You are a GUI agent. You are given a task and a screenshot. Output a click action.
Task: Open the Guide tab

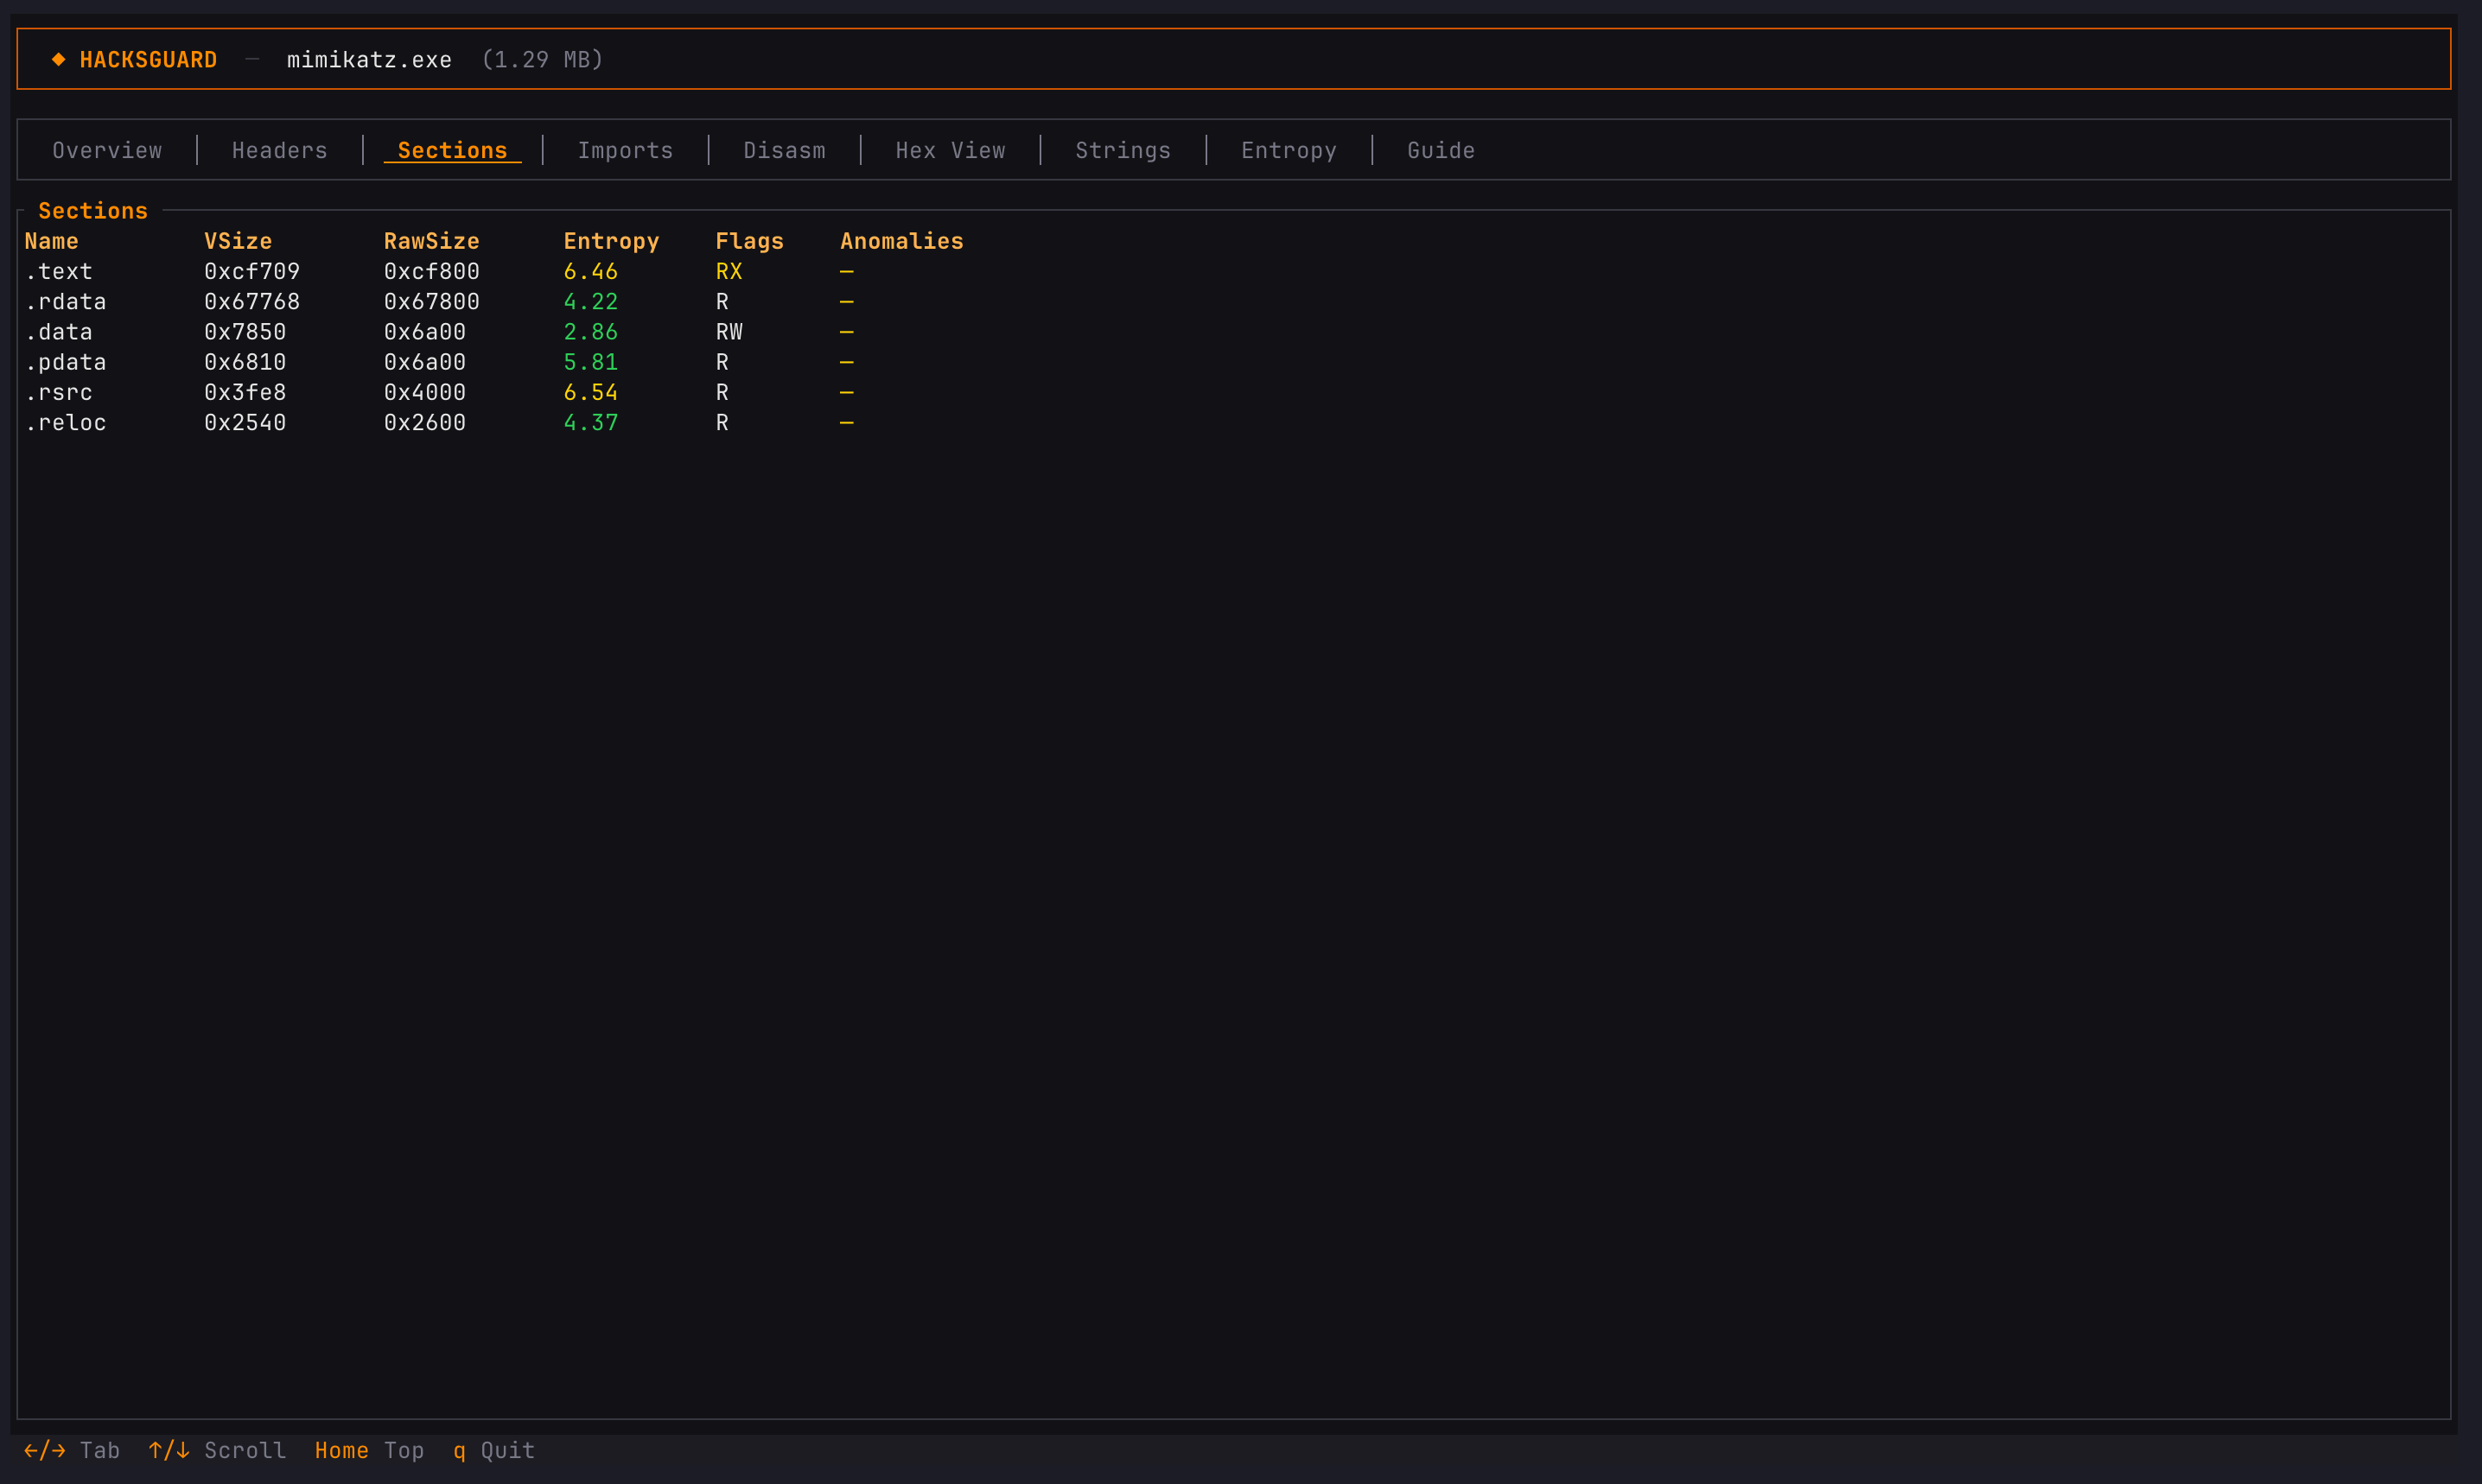pyautogui.click(x=1441, y=151)
